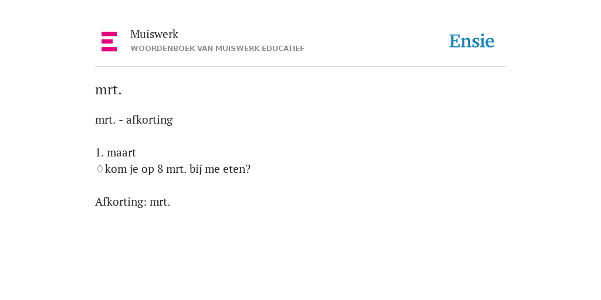
Task: Click the word bij in the example sentence
Action: [x=195, y=169]
